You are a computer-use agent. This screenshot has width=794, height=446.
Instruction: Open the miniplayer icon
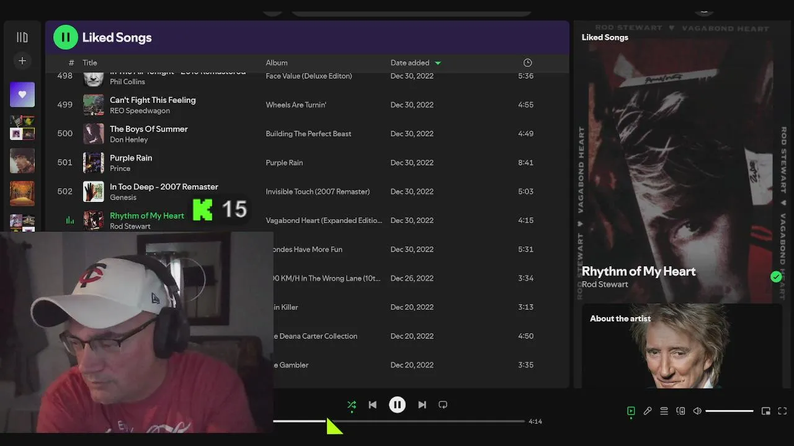coord(766,411)
